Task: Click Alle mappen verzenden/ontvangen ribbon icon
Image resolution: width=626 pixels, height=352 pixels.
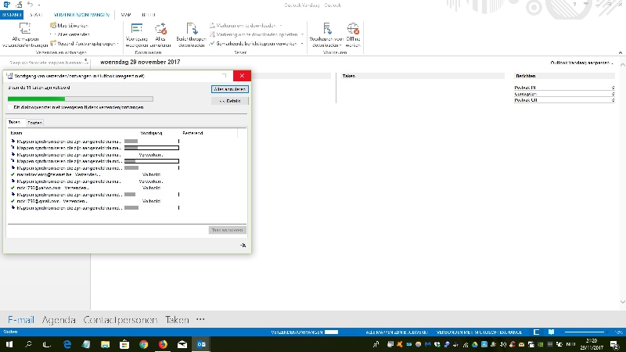Action: pyautogui.click(x=25, y=35)
